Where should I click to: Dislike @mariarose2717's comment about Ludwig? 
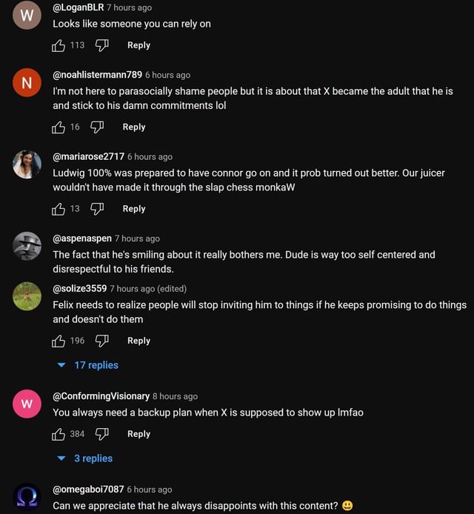point(97,209)
